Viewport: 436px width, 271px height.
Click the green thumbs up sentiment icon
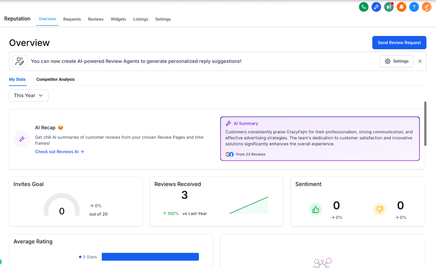point(315,210)
